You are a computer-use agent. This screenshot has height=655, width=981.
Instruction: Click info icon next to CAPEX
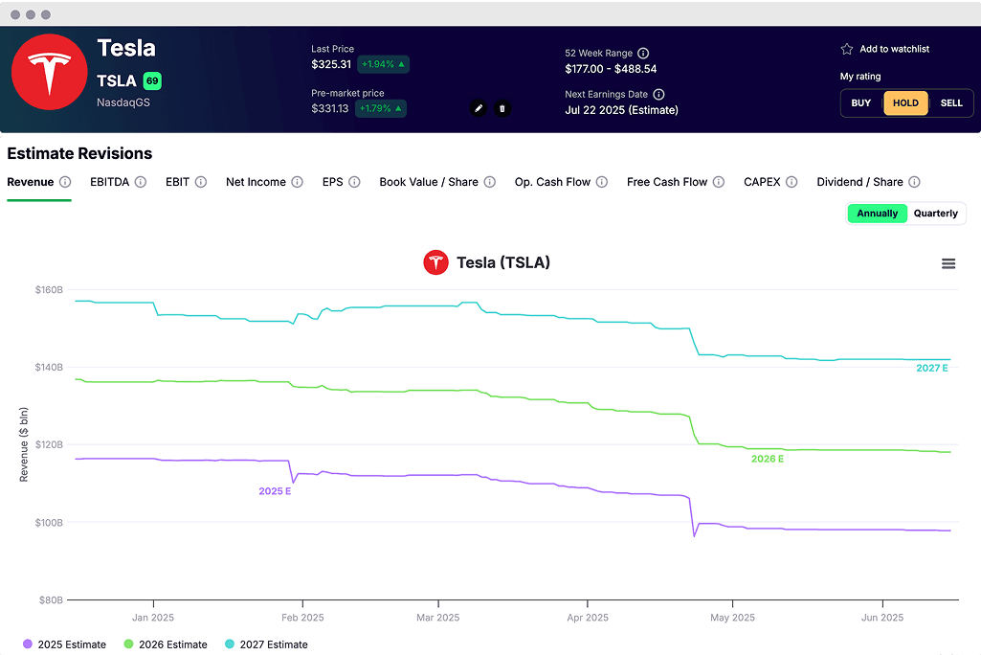(x=792, y=182)
